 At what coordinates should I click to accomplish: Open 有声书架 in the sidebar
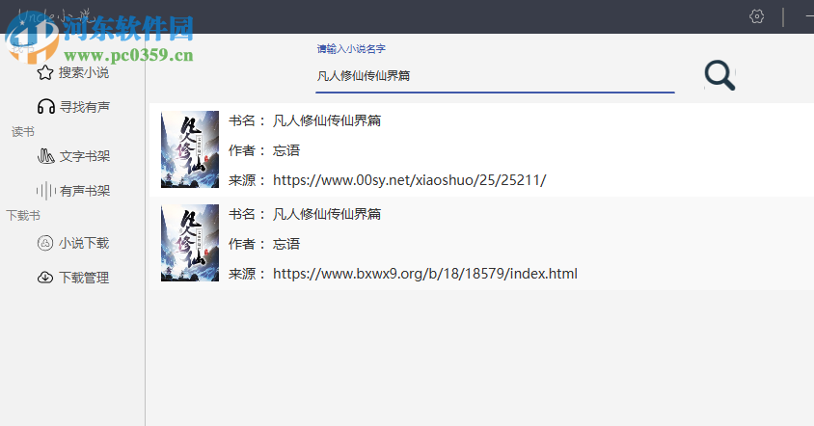[85, 191]
